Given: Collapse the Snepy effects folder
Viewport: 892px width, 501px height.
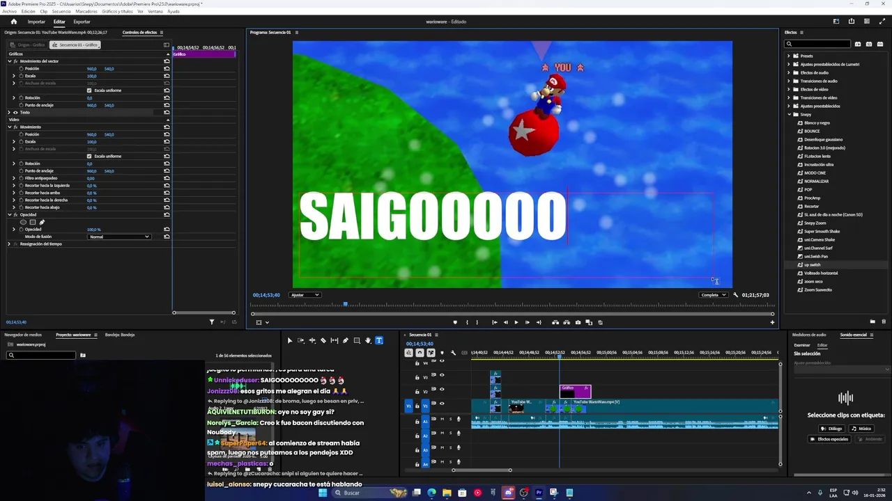Looking at the screenshot, I should (x=789, y=114).
